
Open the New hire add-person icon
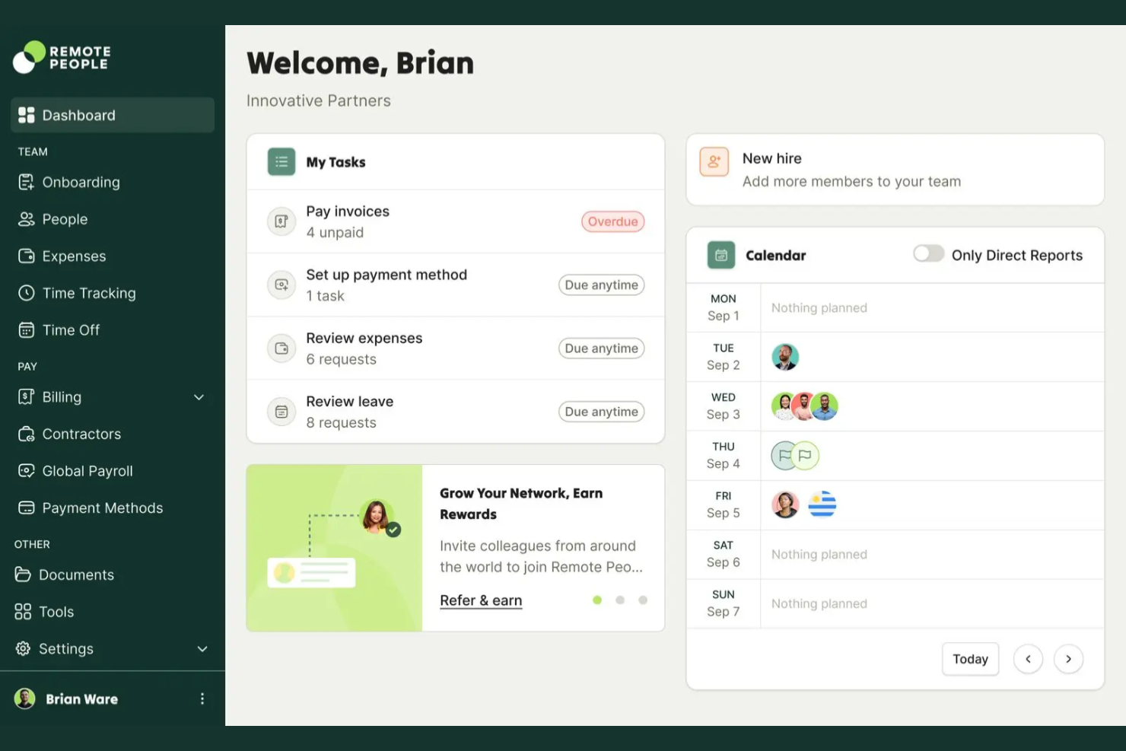tap(714, 161)
